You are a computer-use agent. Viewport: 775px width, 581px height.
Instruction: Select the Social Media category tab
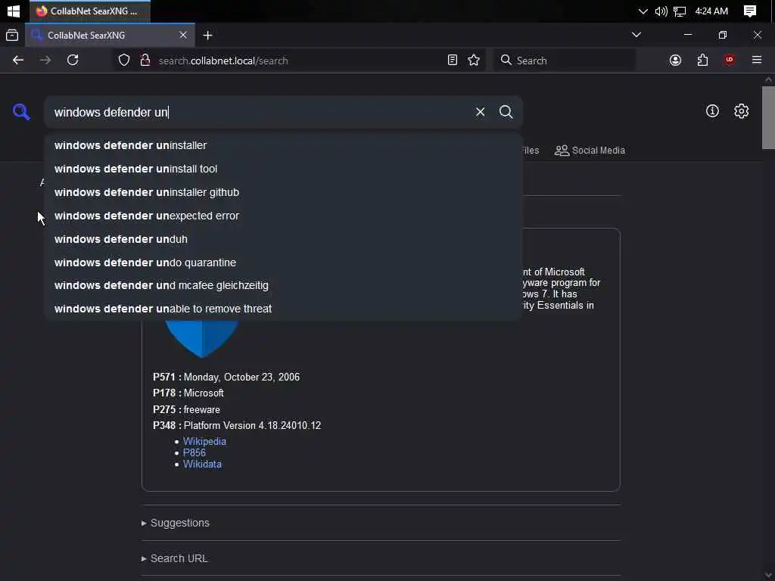(590, 151)
